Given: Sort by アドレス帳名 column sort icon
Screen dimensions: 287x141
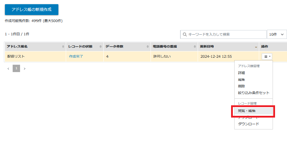Looking at the screenshot, I should click(x=63, y=47).
